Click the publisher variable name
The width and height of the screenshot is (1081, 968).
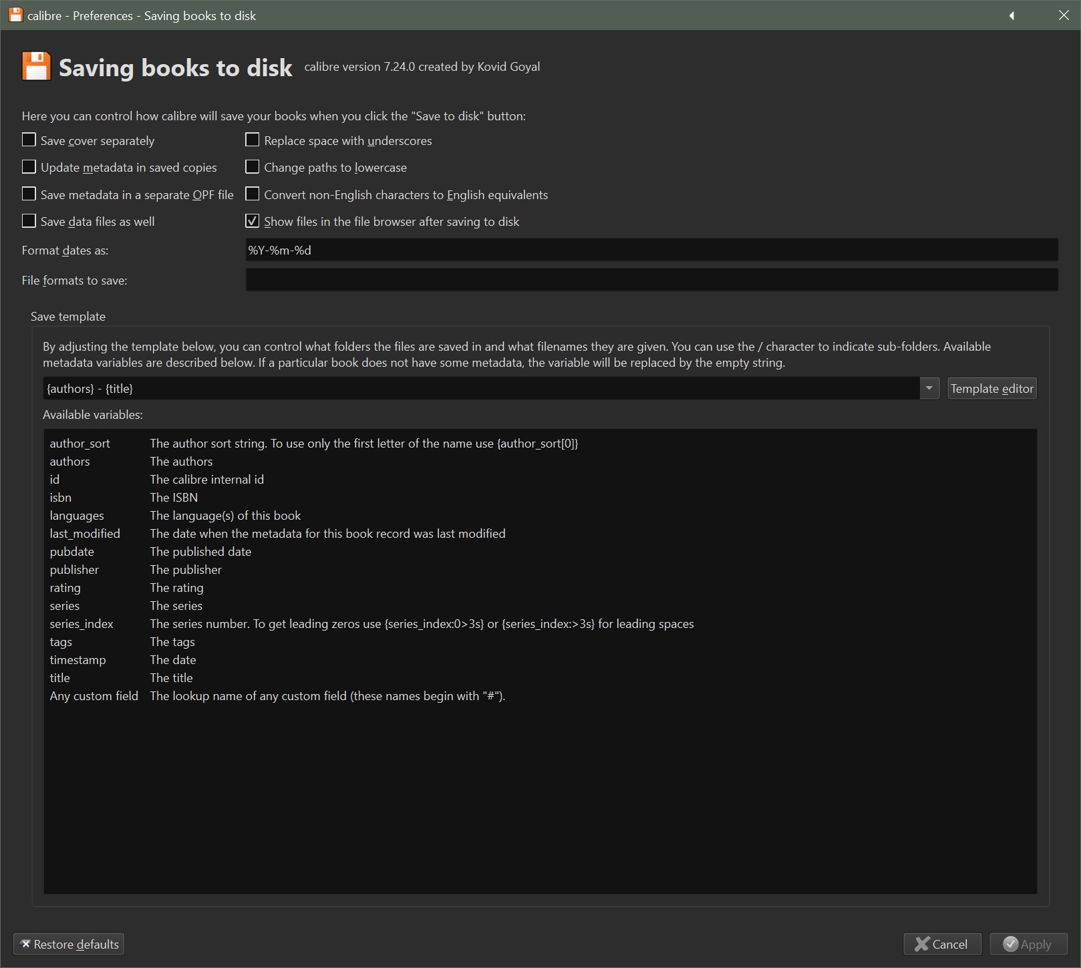pyautogui.click(x=74, y=570)
